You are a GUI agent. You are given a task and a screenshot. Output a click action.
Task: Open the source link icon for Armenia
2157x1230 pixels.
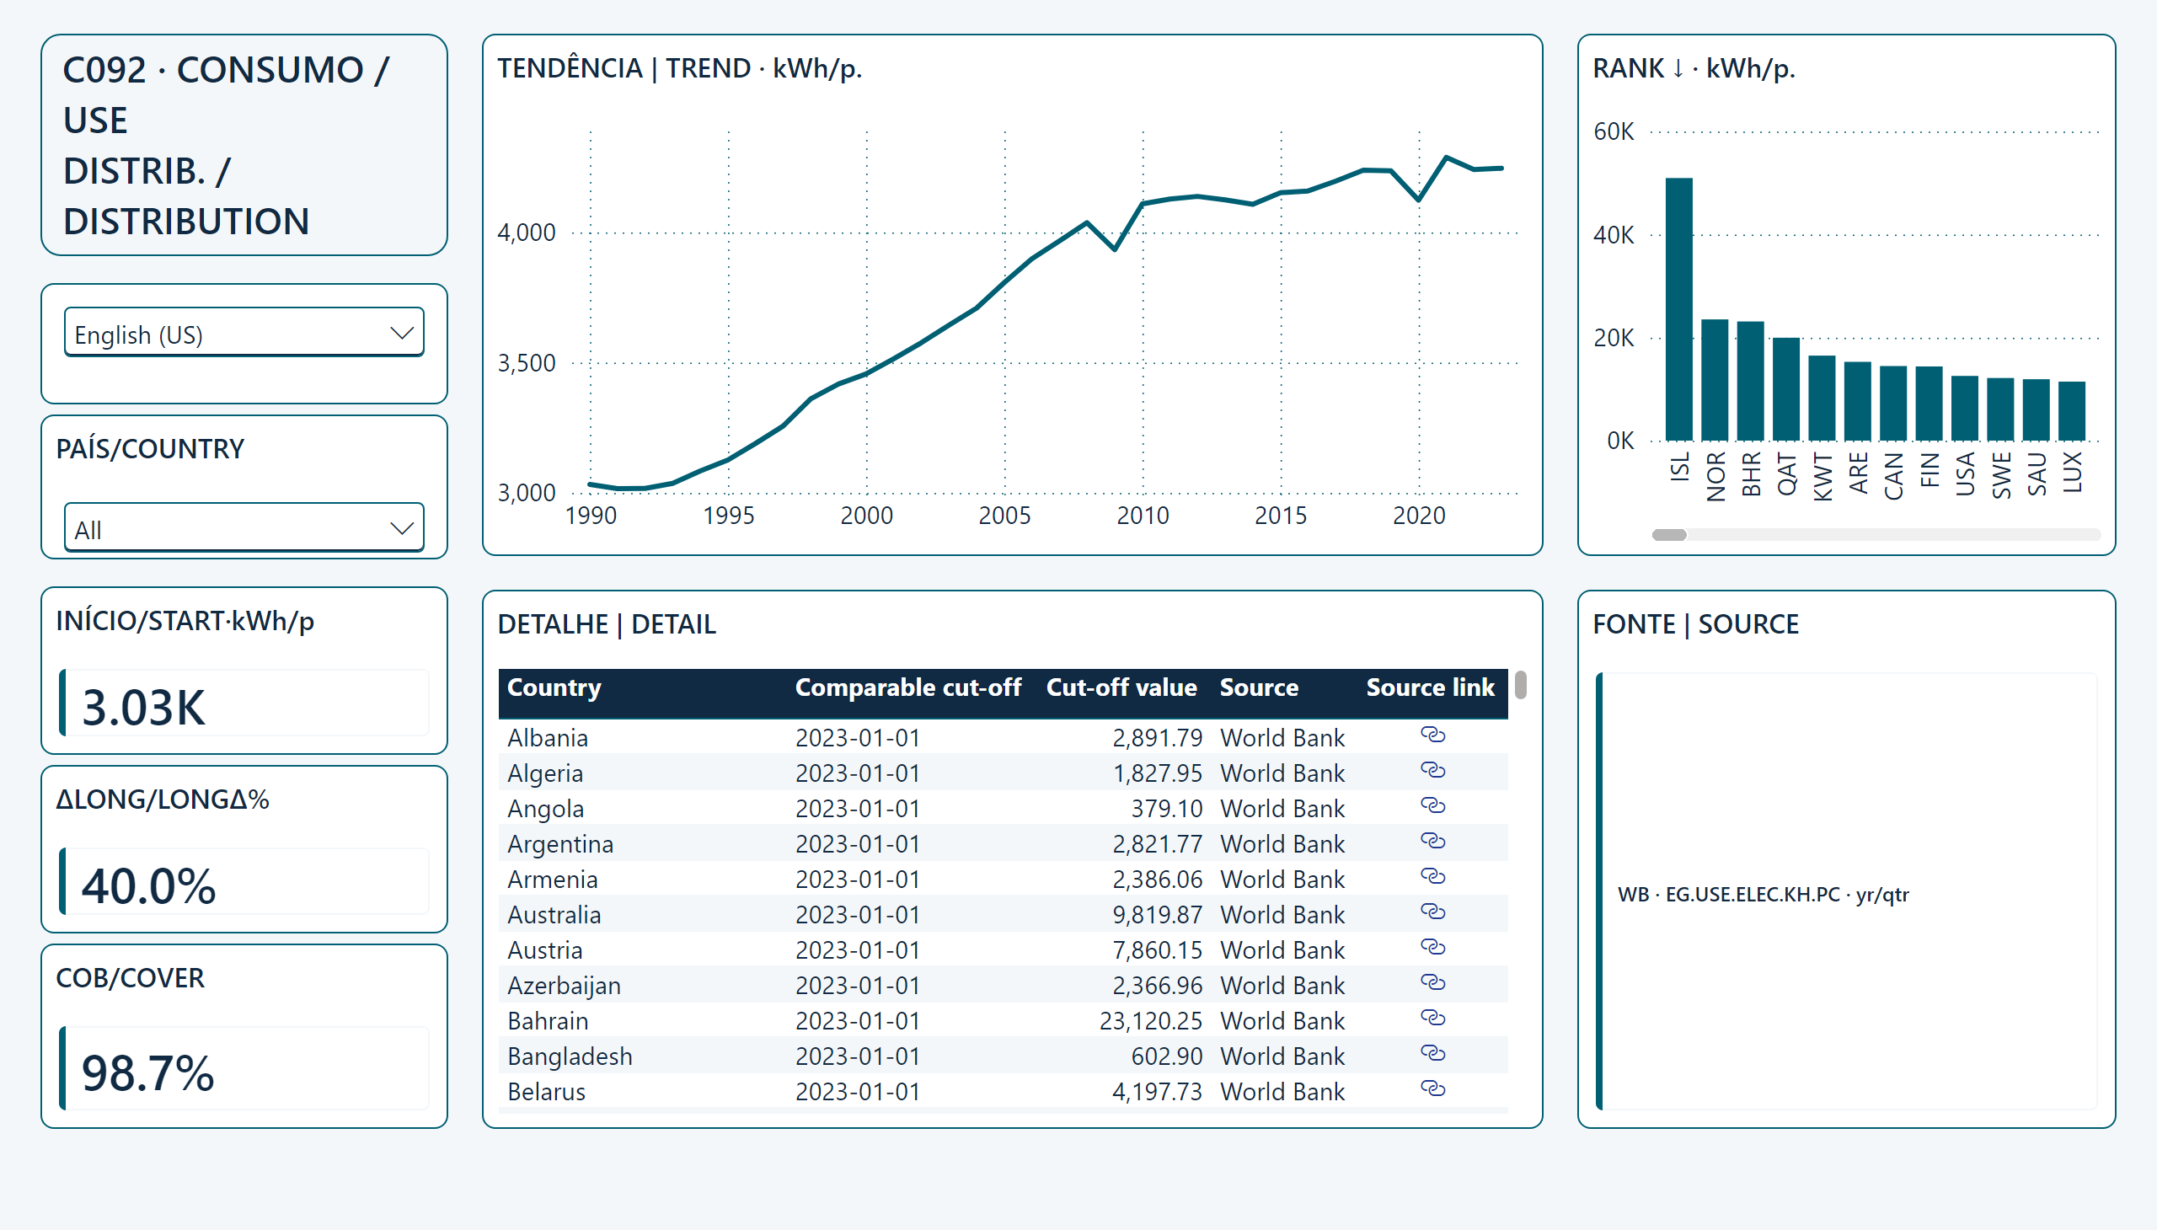coord(1432,877)
